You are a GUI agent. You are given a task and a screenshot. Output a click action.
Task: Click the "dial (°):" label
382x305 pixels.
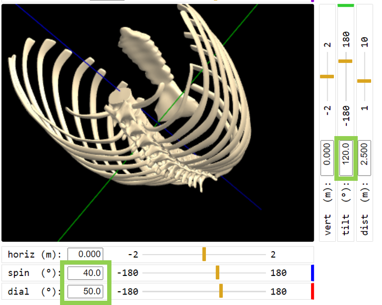pyautogui.click(x=34, y=292)
